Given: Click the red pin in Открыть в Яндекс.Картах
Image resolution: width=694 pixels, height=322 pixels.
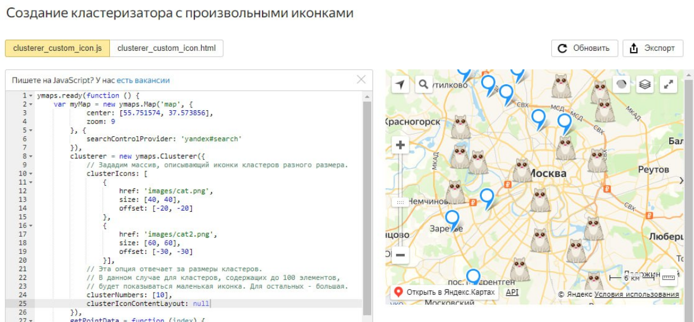Looking at the screenshot, I should [398, 293].
